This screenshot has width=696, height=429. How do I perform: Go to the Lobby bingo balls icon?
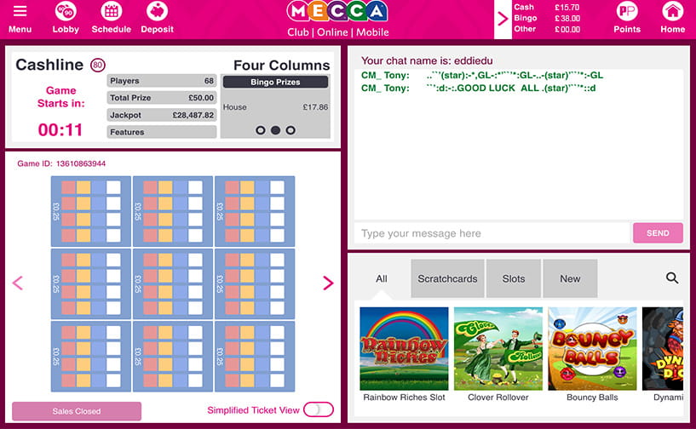pyautogui.click(x=66, y=12)
